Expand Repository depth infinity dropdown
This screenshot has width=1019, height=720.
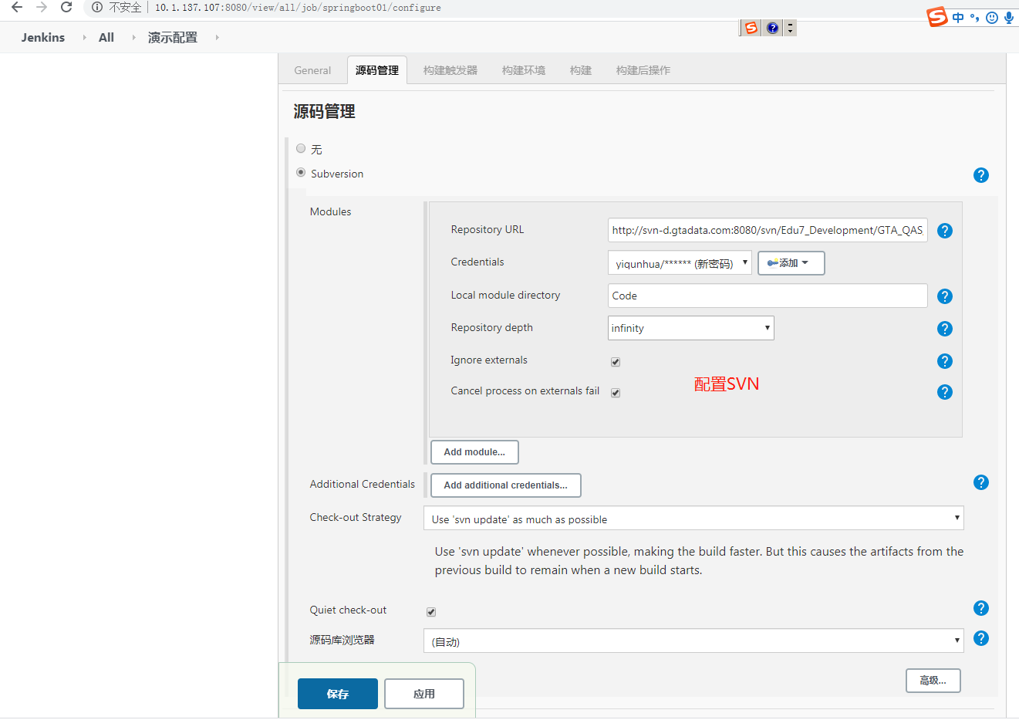pos(690,328)
